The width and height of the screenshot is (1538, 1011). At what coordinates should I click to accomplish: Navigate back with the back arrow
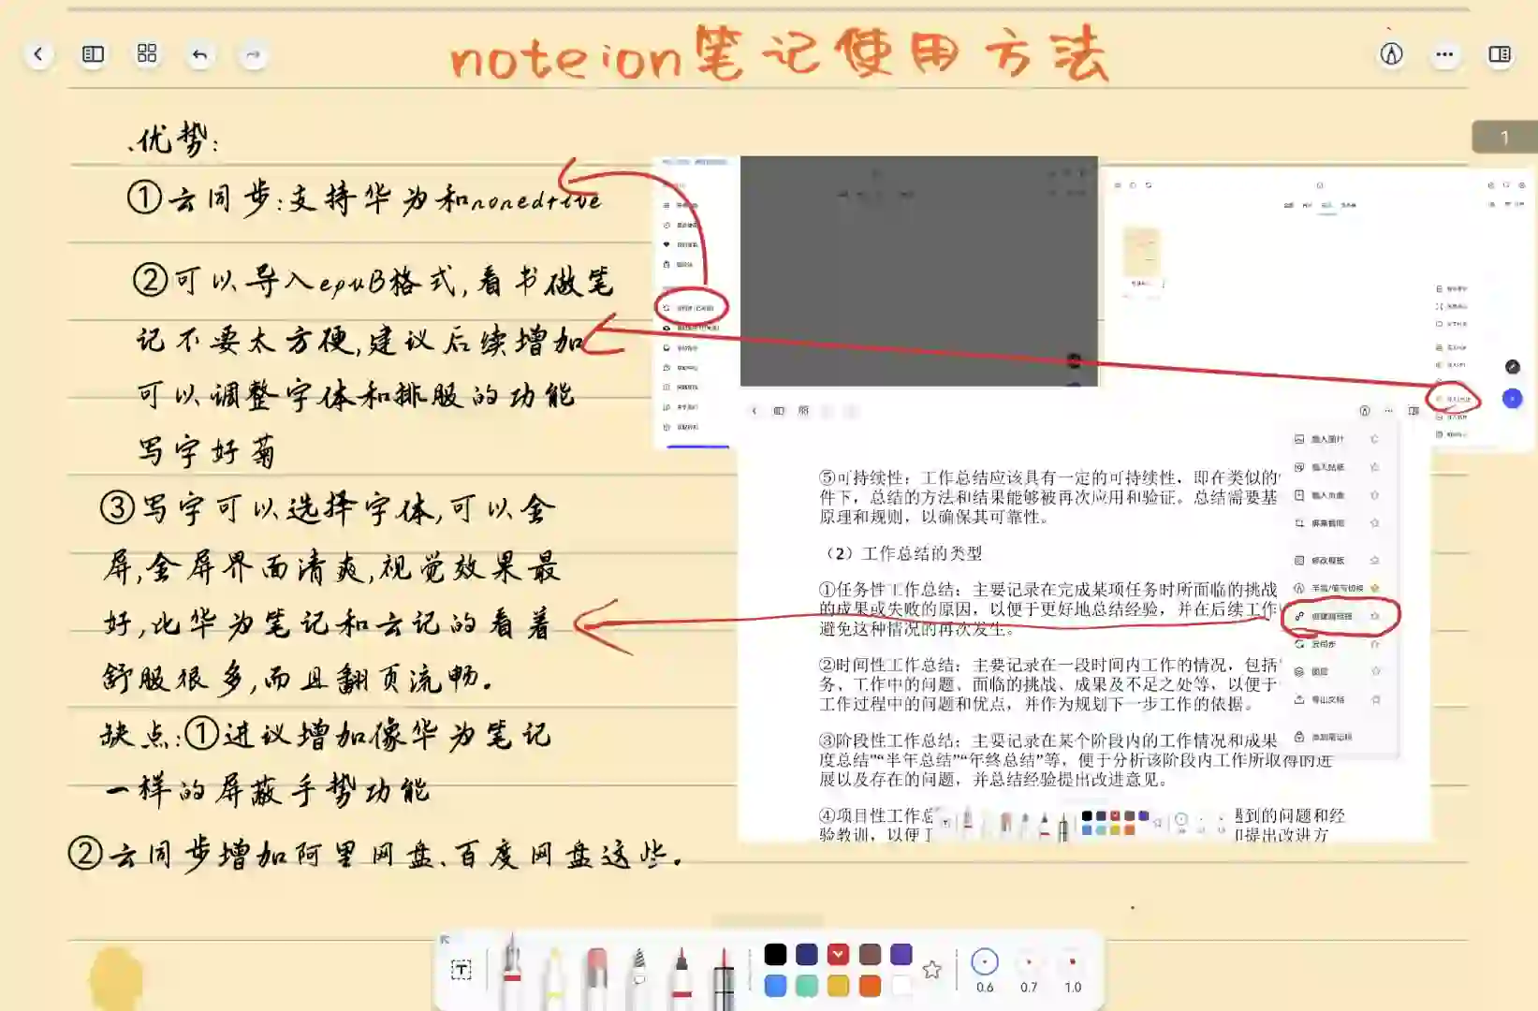pos(37,54)
